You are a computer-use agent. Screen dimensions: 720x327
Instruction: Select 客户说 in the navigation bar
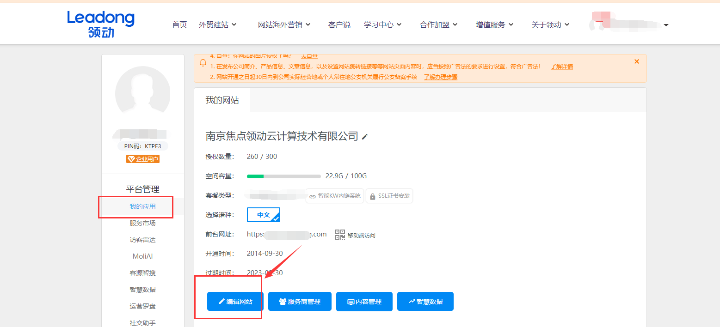pyautogui.click(x=339, y=24)
